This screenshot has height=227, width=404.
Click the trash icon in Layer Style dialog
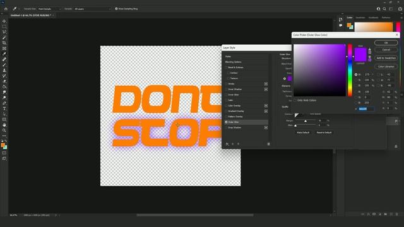coord(268,144)
